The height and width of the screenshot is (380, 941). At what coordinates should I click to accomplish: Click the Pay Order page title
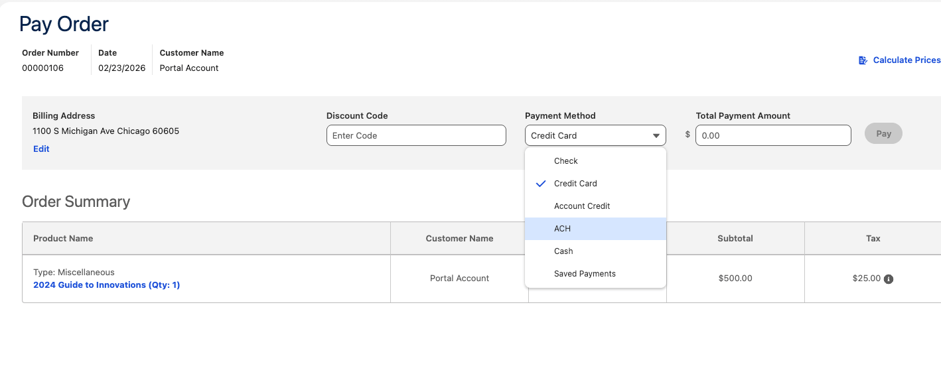(x=64, y=24)
